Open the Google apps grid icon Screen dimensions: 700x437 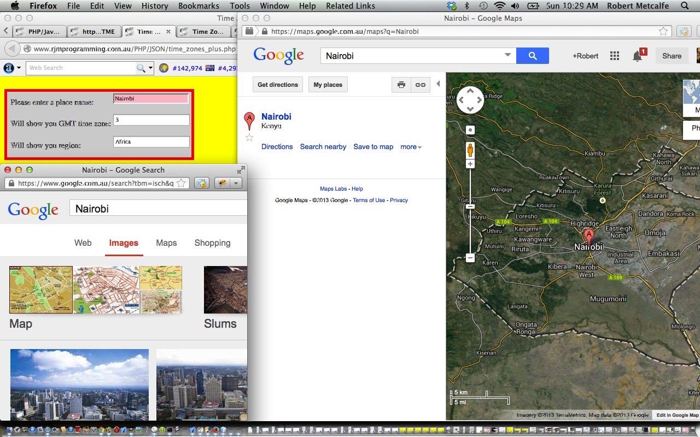point(615,56)
